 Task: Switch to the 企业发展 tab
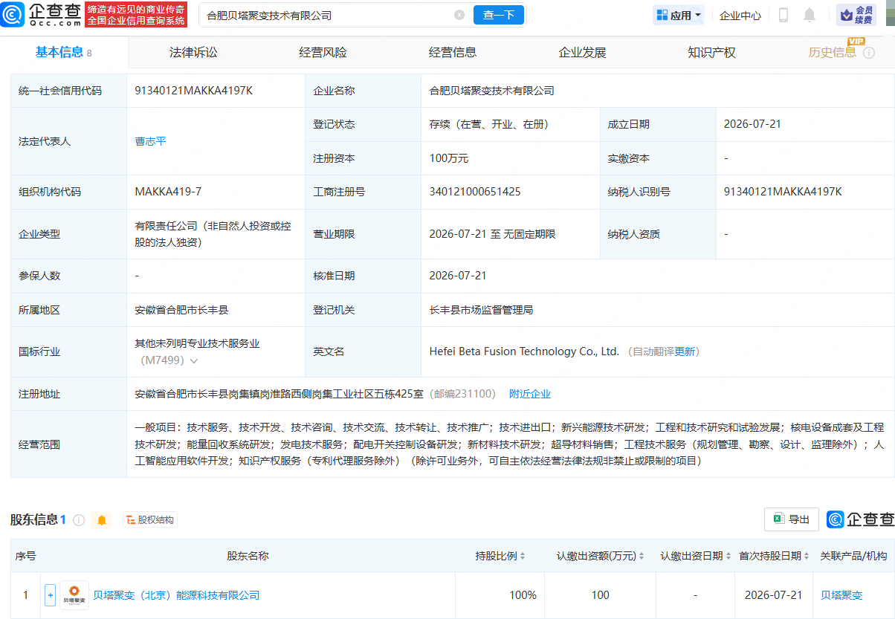coord(582,52)
